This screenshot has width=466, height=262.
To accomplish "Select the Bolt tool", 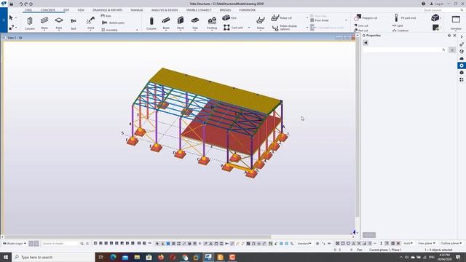I will tap(74, 23).
